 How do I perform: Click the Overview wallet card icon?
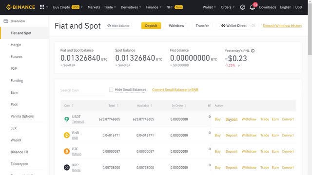[6, 21]
